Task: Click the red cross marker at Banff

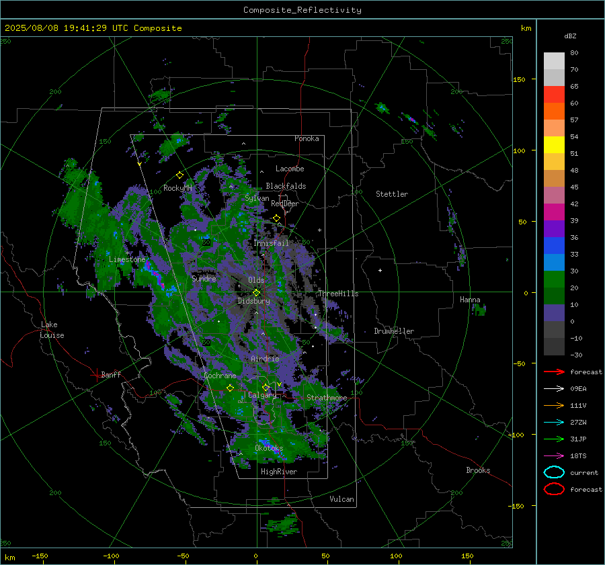Action: (96, 375)
